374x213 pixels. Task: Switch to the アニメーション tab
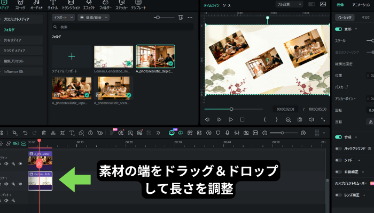point(361,5)
